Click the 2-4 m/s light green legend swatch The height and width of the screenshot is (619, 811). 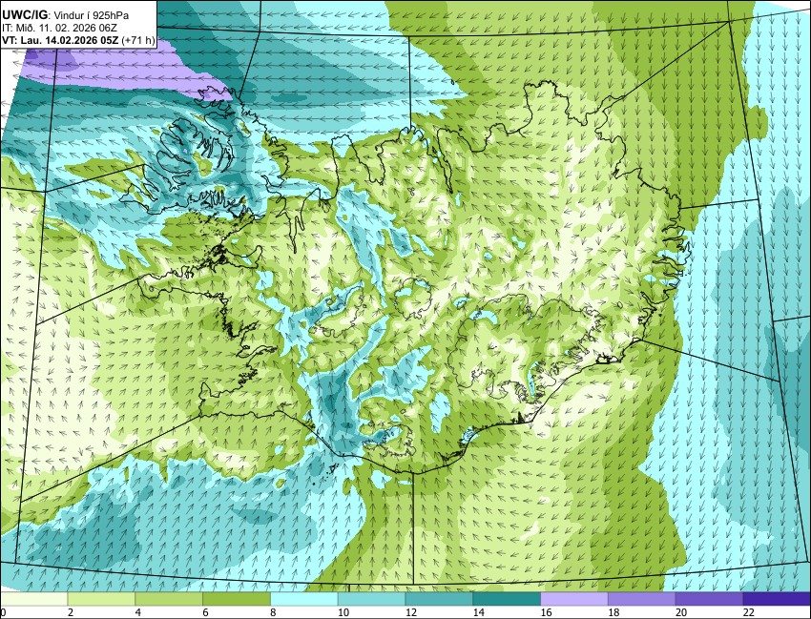101,599
